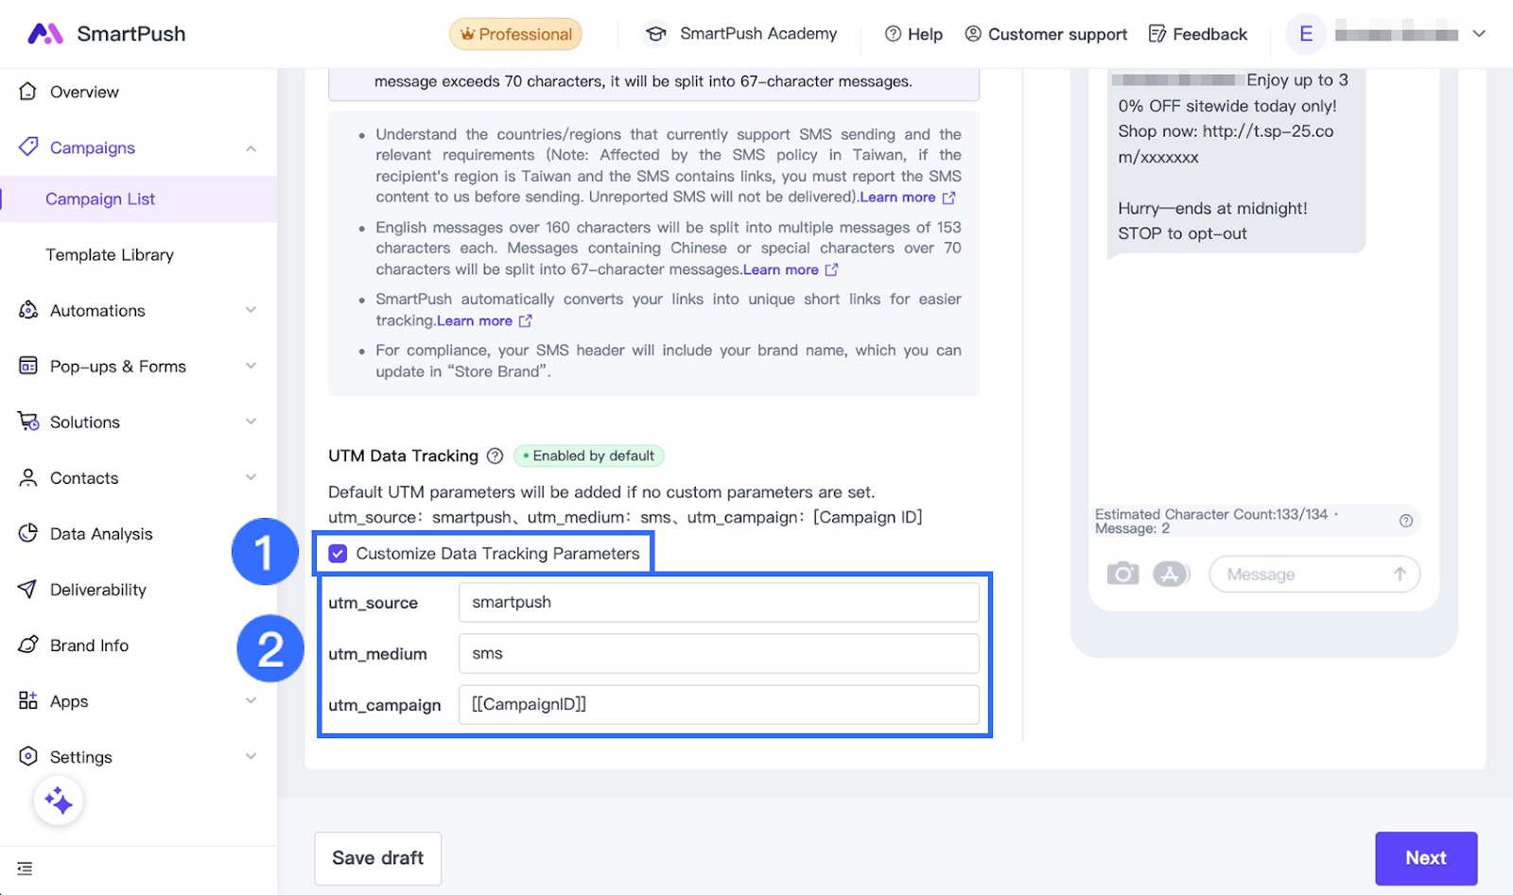Click the utm_campaign input field
Viewport: 1513px width, 895px height.
coord(718,705)
